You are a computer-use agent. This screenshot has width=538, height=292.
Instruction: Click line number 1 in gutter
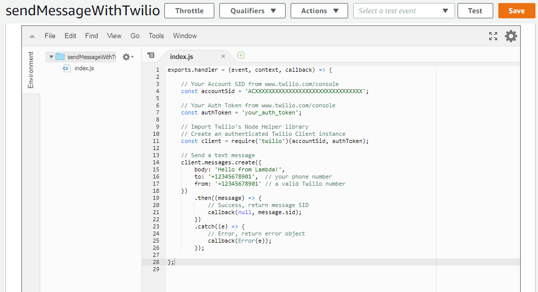click(157, 70)
